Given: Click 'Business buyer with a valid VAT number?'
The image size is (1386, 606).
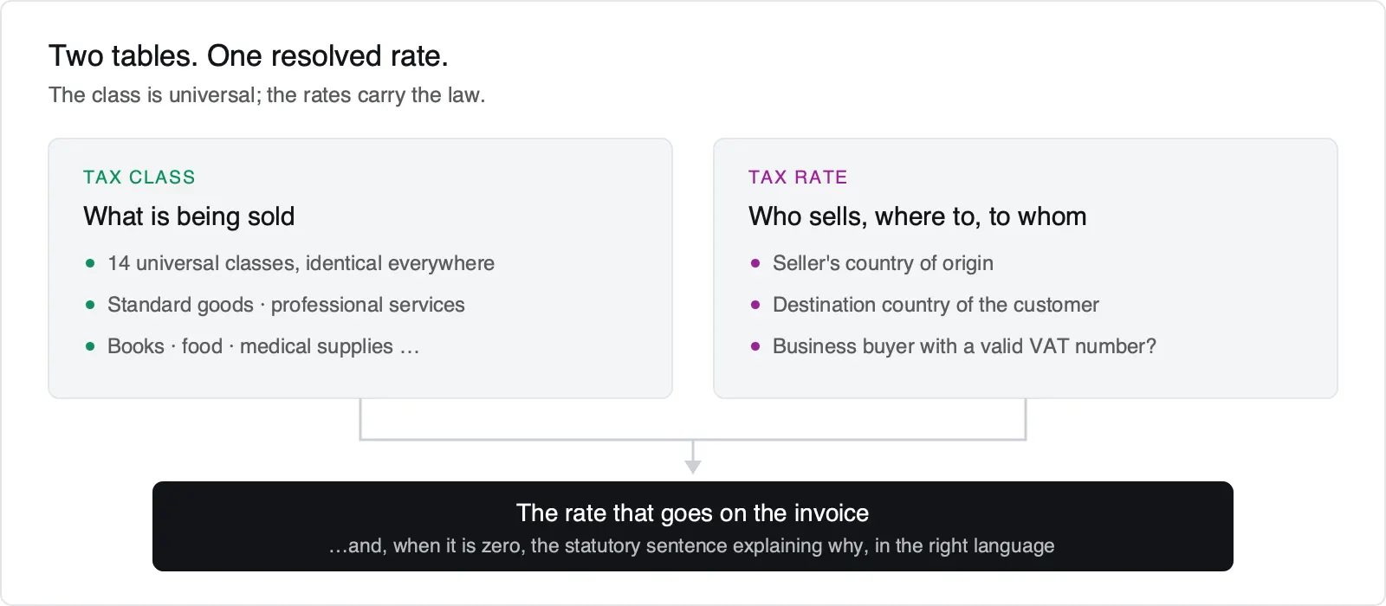Looking at the screenshot, I should click(964, 346).
